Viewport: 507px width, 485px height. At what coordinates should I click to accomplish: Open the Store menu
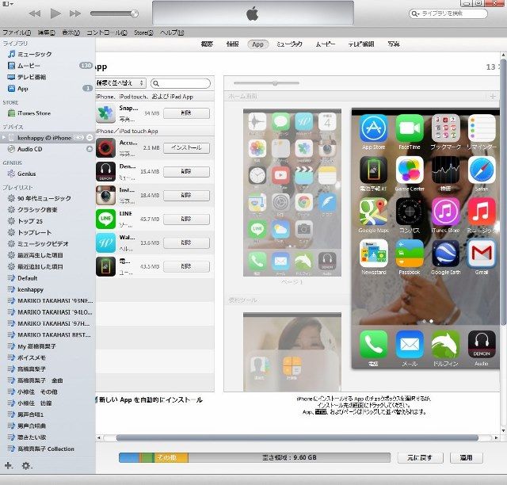[143, 32]
